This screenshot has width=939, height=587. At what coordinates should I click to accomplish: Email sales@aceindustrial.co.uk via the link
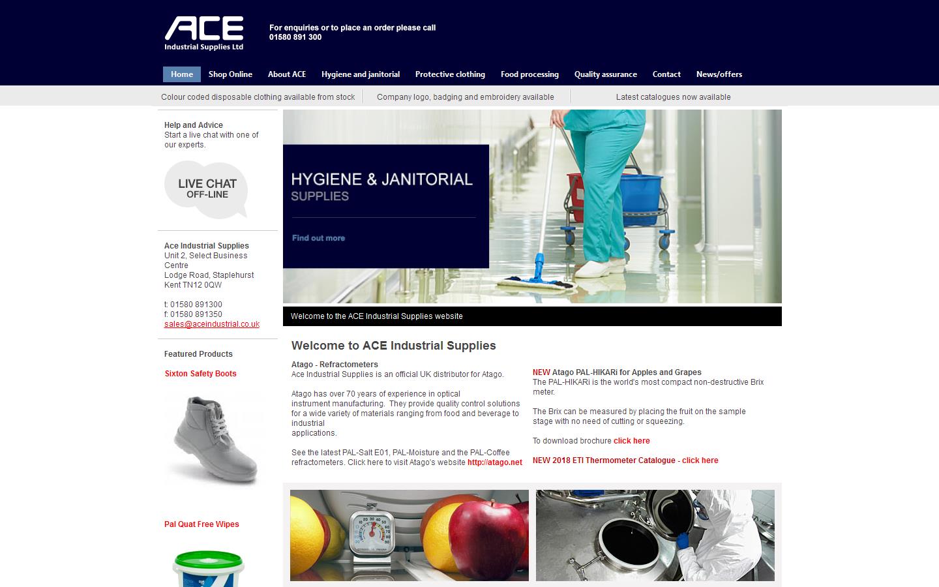click(211, 324)
